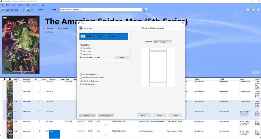Go to next title with right arrow
Viewport: 261px width, 139px height.
pyautogui.click(x=258, y=10)
